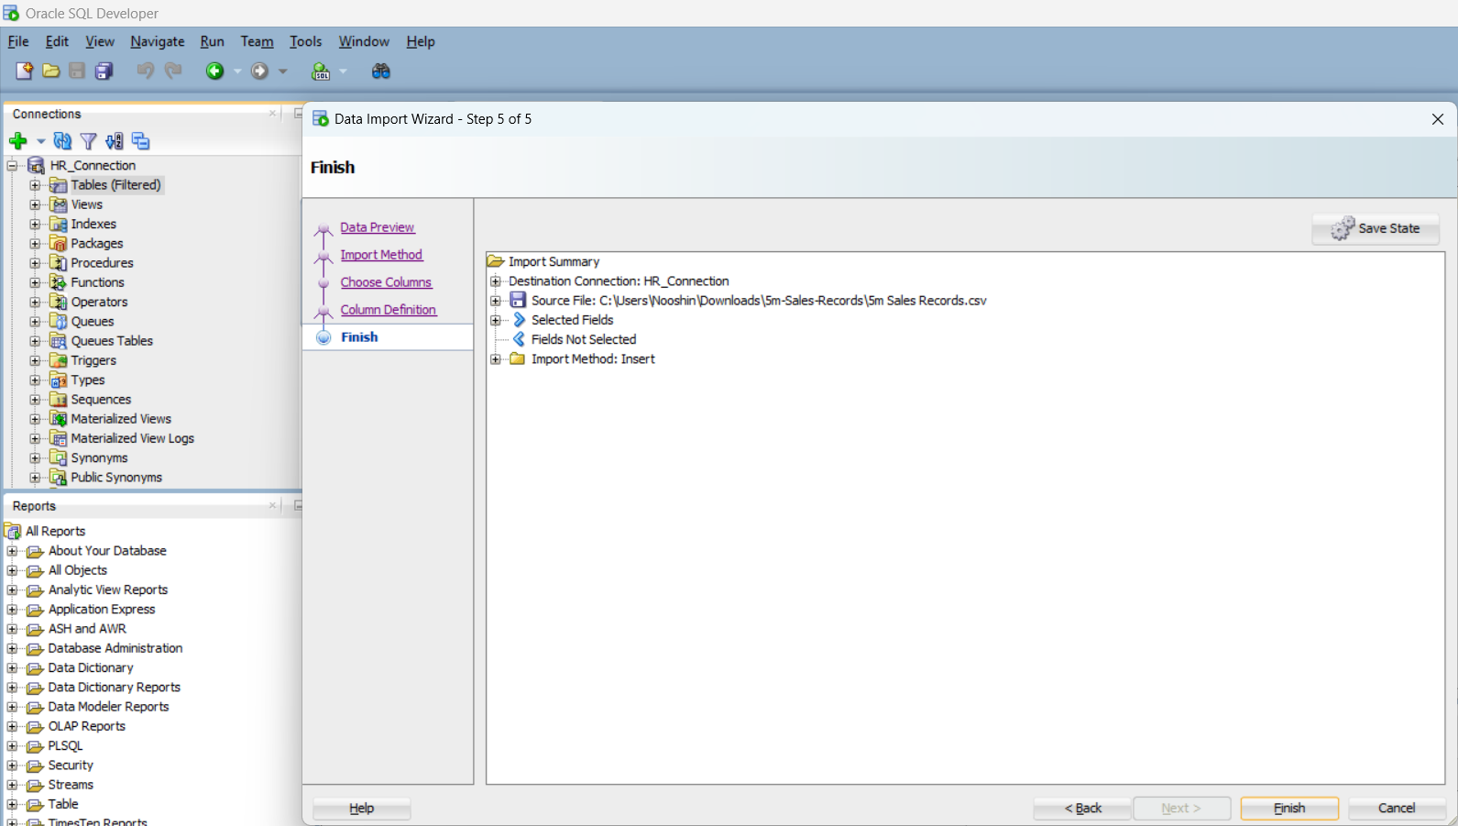The height and width of the screenshot is (826, 1458).
Task: Open the SQL Worksheet toolbar icon
Action: pyautogui.click(x=321, y=71)
